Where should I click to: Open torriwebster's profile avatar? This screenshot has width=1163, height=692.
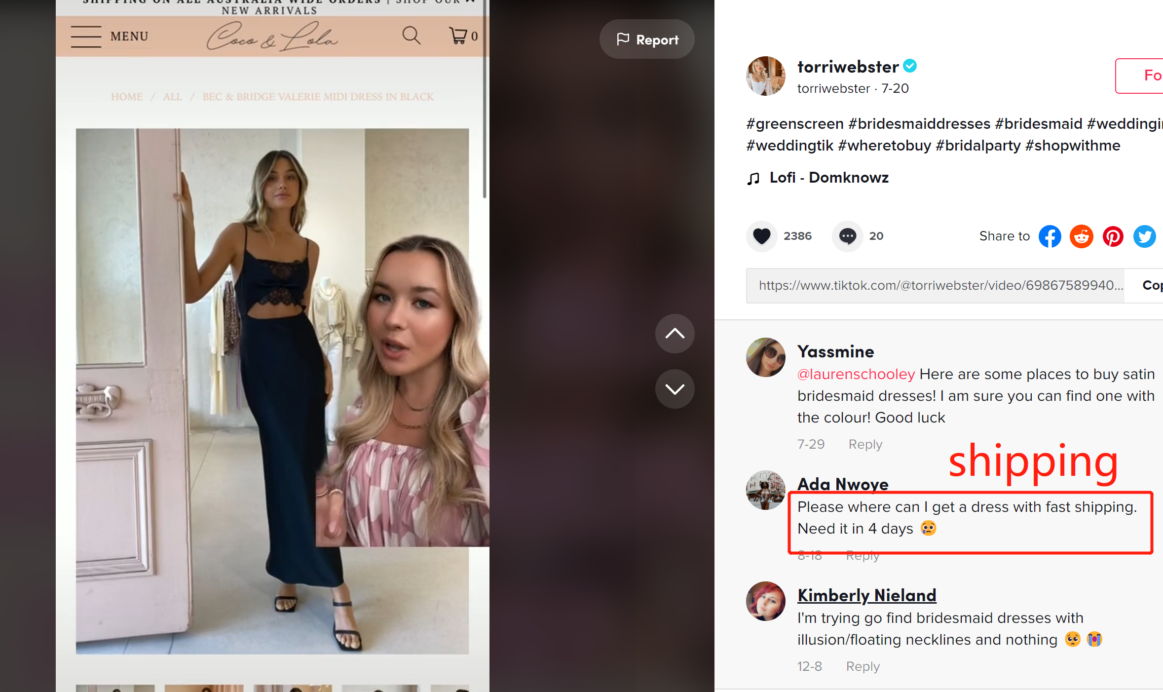point(765,76)
